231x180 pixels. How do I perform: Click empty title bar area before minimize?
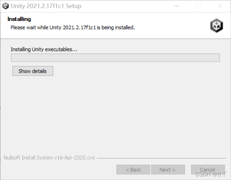127,6
